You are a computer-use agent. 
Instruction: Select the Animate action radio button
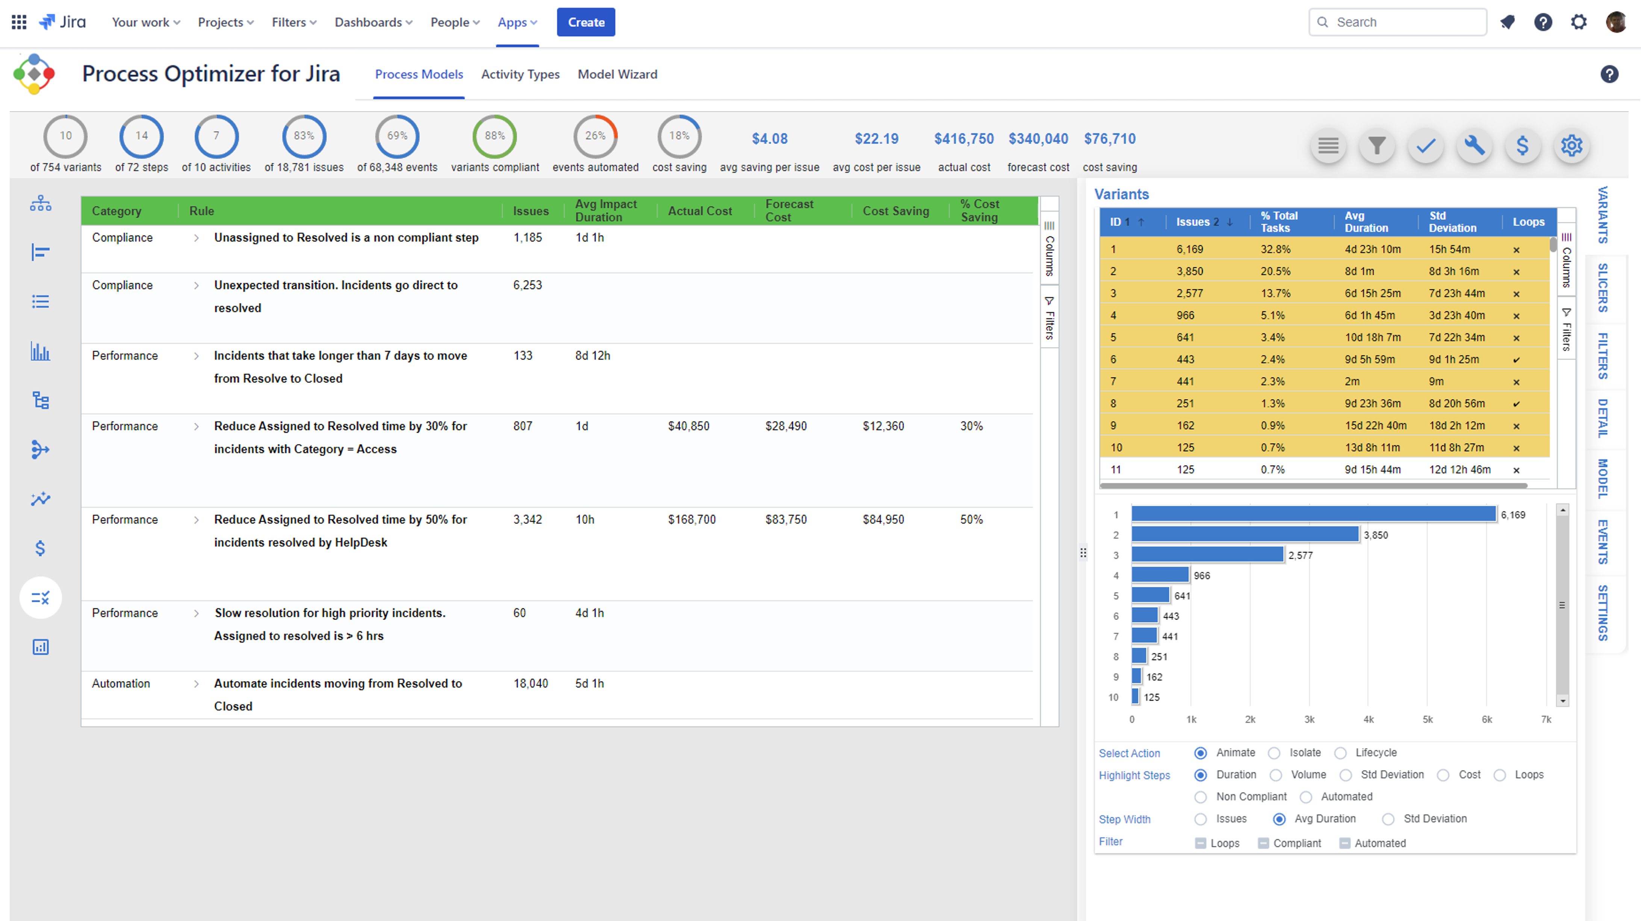pyautogui.click(x=1201, y=753)
